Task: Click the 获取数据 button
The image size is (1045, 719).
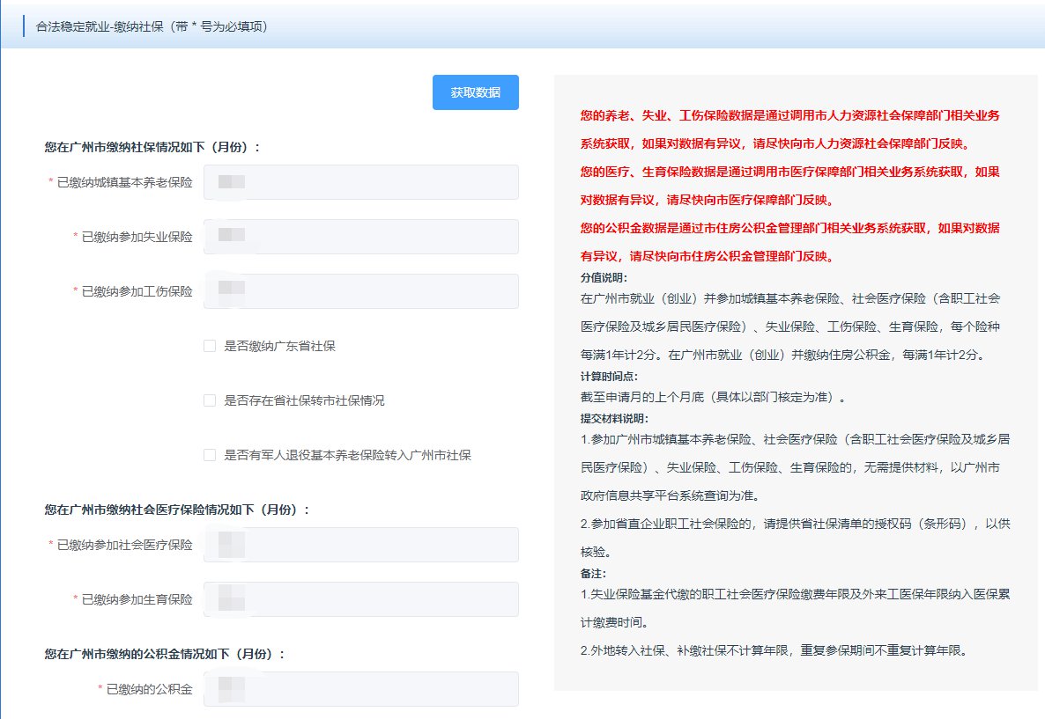Action: click(x=475, y=92)
